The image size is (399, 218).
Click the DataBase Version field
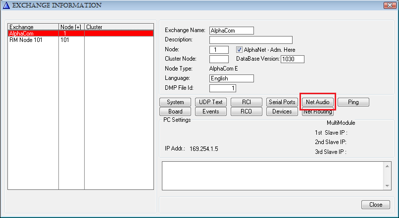(293, 59)
